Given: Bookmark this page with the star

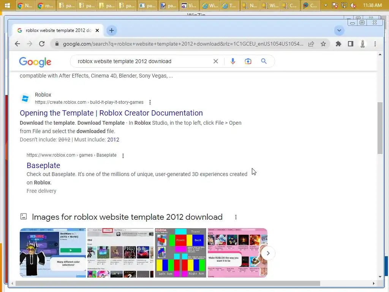Looking at the screenshot, I should click(x=323, y=44).
